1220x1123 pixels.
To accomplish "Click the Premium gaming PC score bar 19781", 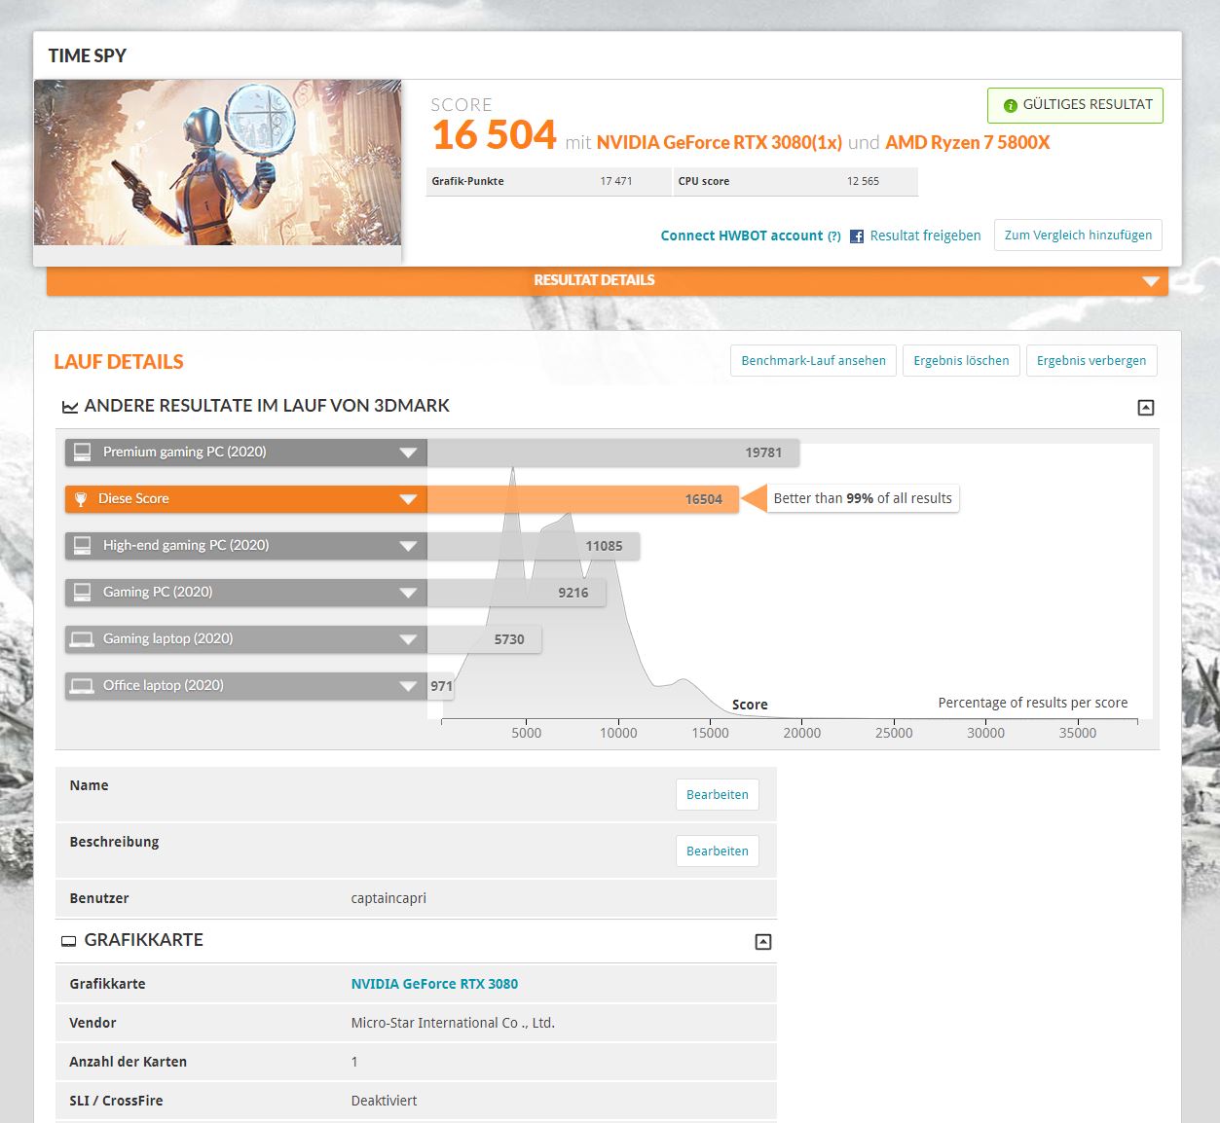I will [613, 453].
